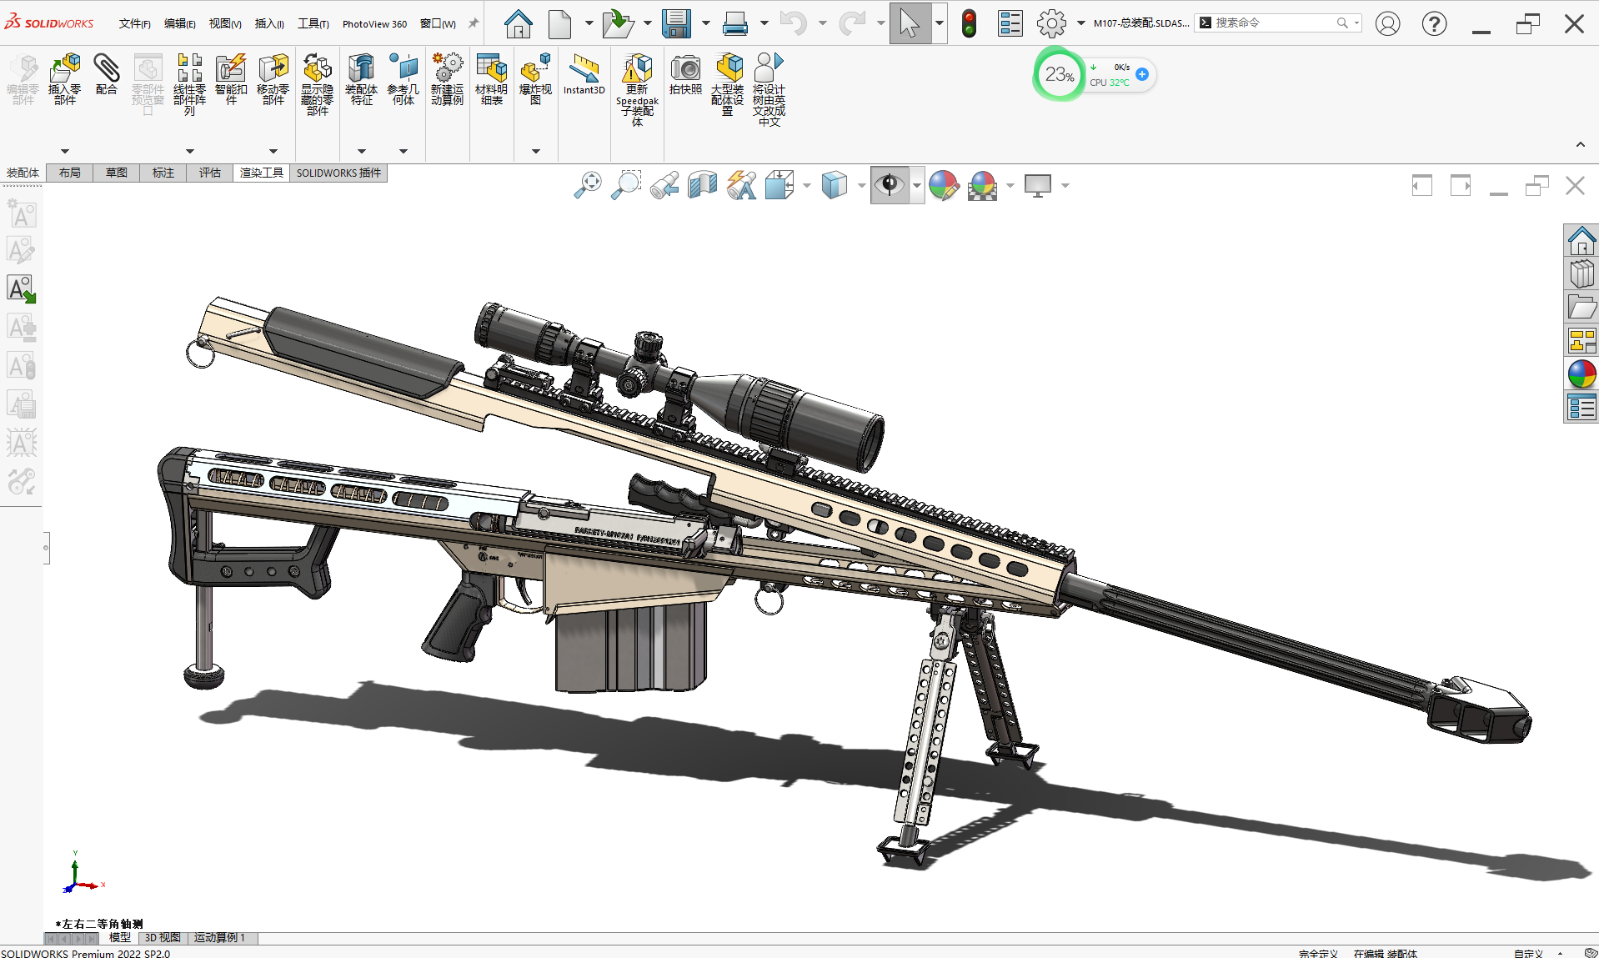1599x958 pixels.
Task: Launch Smart Fasteners (智能扣件) tool
Action: coord(231,79)
